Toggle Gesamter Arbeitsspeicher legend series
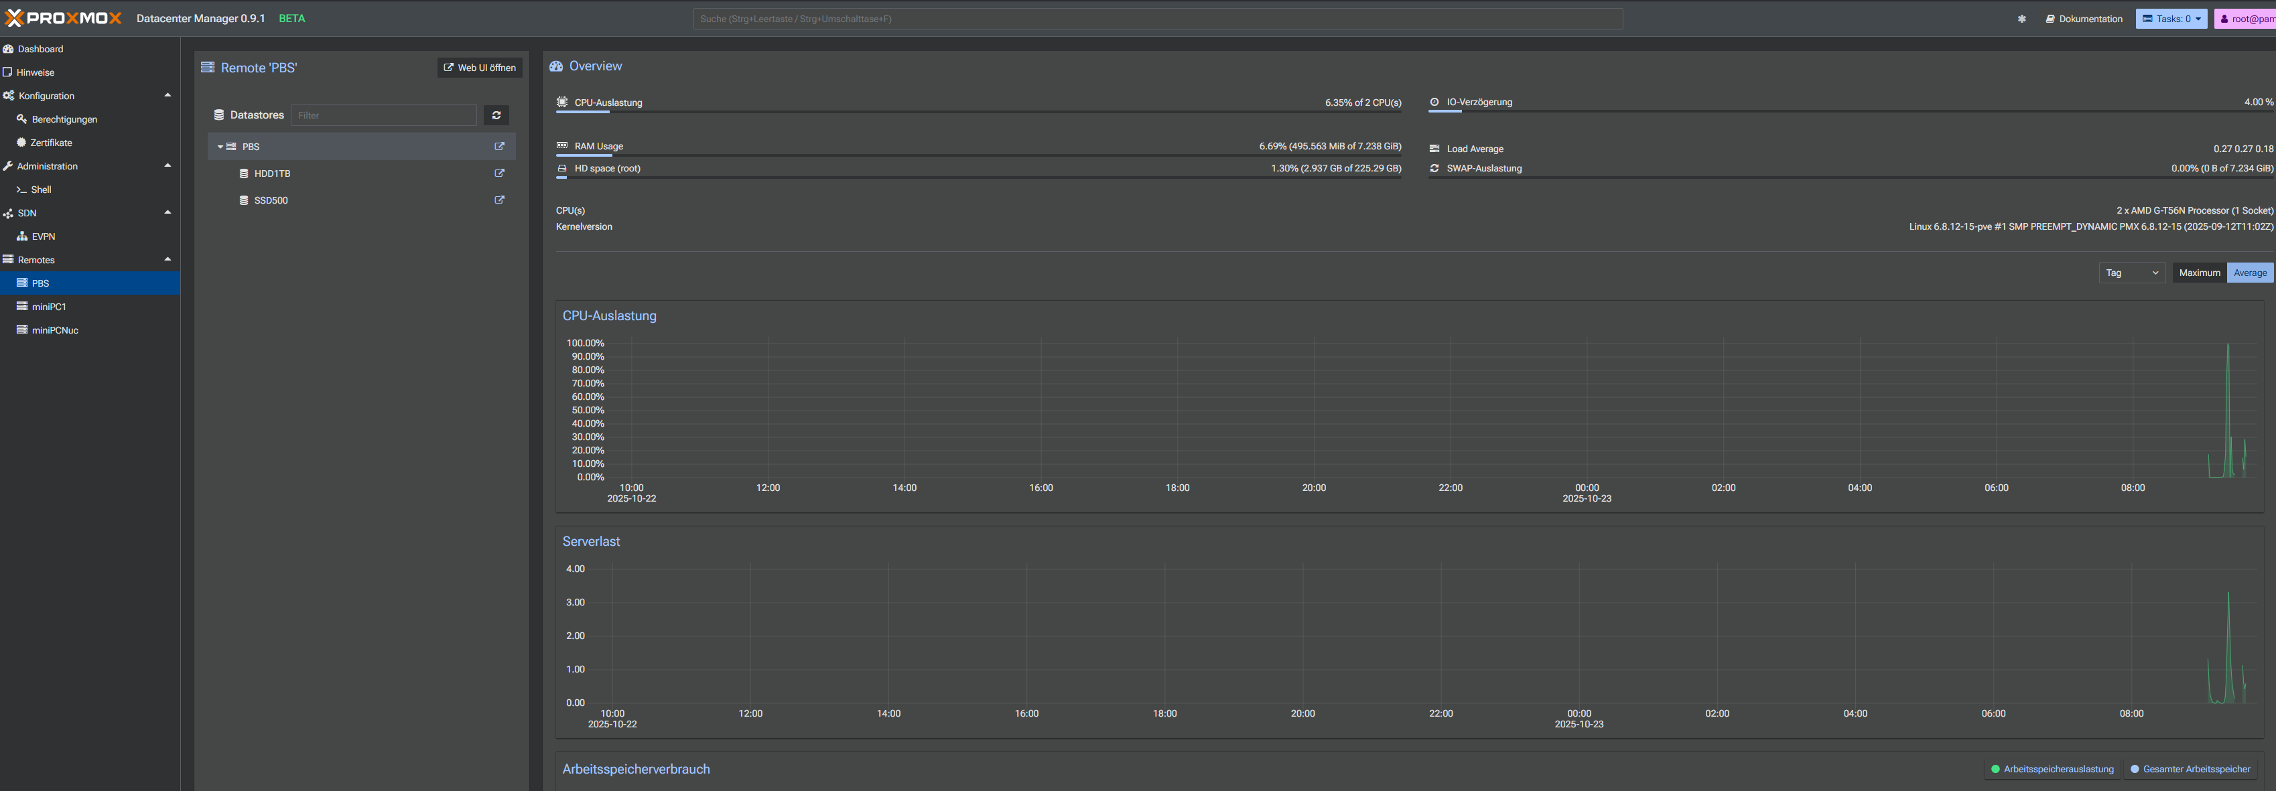2276x791 pixels. (2190, 769)
